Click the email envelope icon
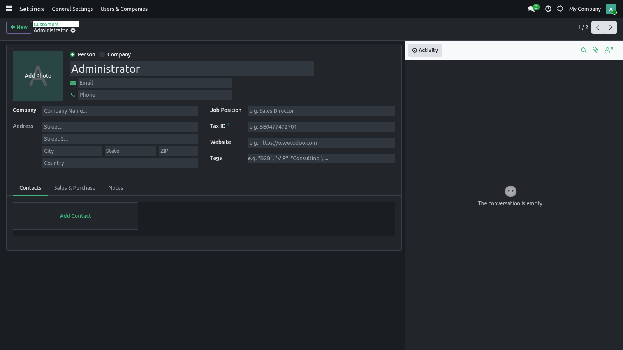The height and width of the screenshot is (350, 623). [73, 83]
